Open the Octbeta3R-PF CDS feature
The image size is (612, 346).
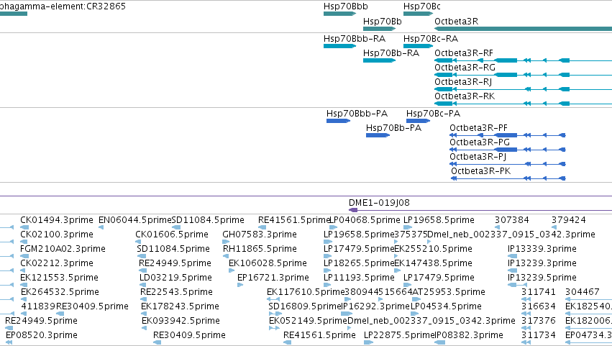pos(508,135)
